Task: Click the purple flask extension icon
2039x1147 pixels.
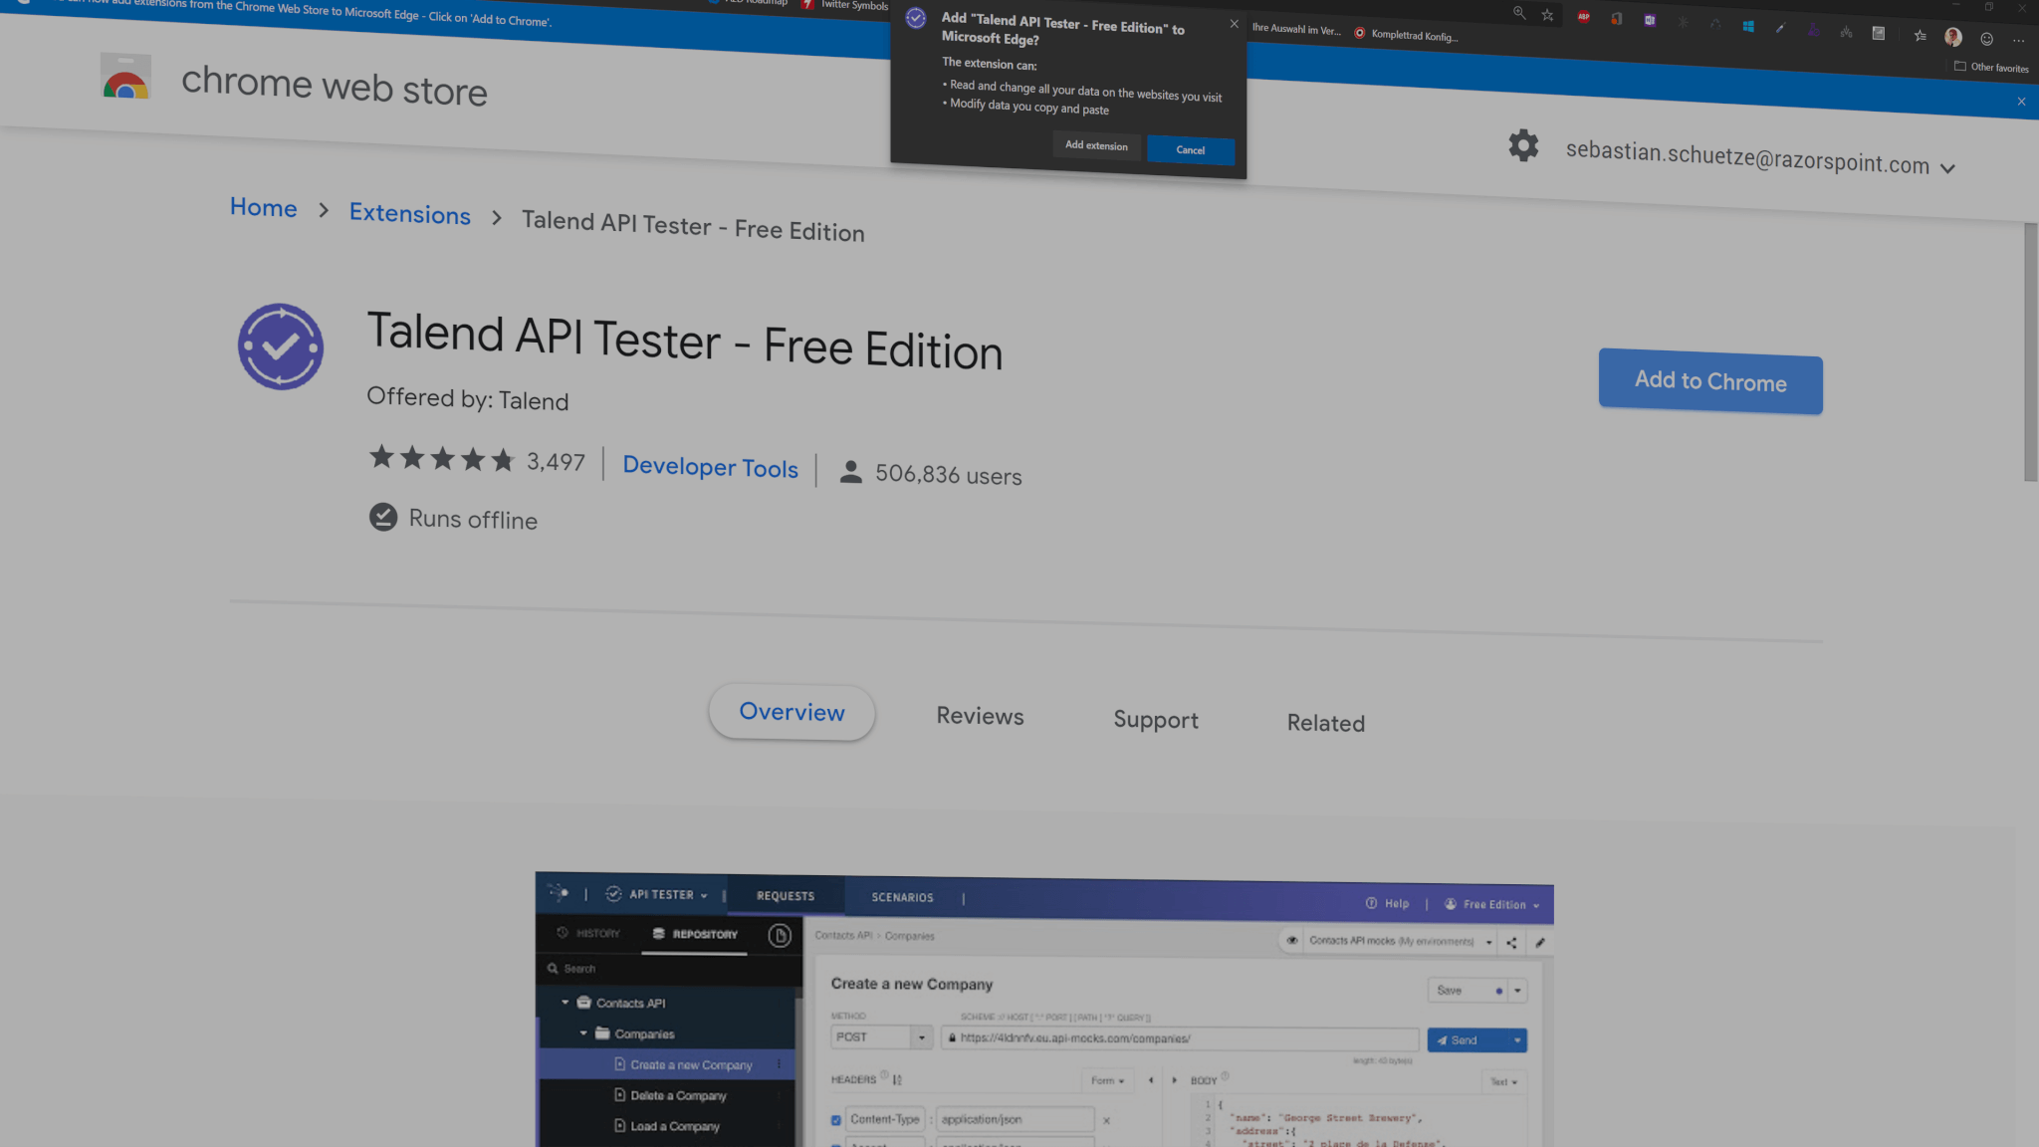Action: (x=1813, y=31)
